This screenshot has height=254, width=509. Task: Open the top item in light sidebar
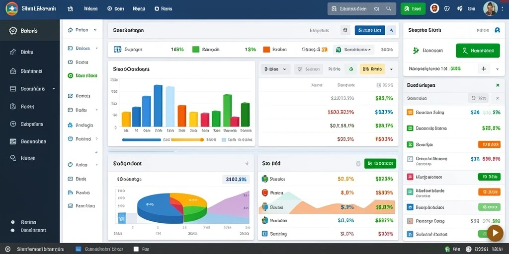click(83, 30)
